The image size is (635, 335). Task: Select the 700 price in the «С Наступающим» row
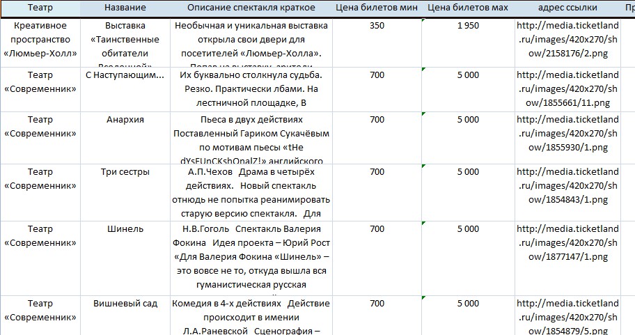(x=377, y=90)
